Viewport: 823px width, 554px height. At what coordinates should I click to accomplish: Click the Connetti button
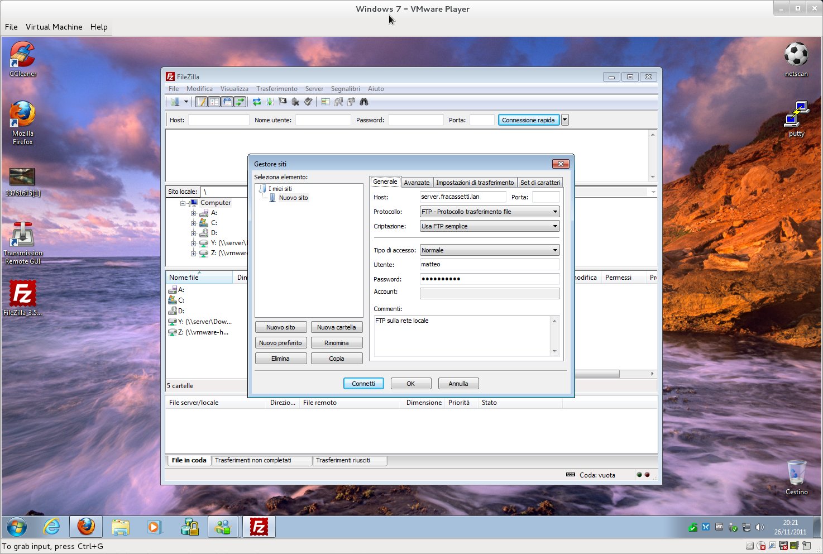click(363, 384)
